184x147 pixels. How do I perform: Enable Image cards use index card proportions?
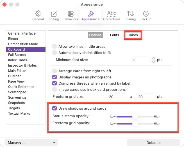click(54, 89)
